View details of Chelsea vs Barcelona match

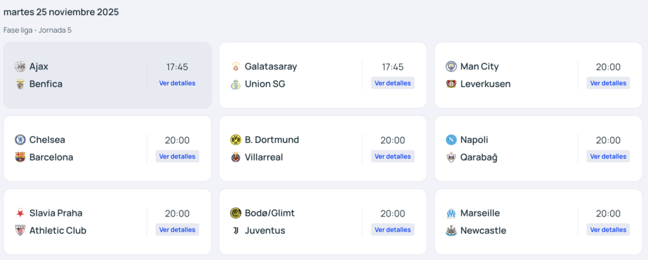tap(177, 157)
